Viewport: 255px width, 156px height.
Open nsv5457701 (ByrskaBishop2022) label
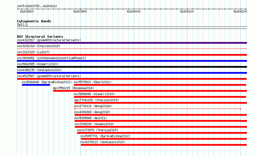105,136
